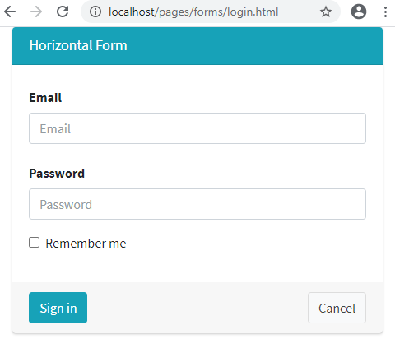The image size is (395, 344).
Task: Click the bold Password field label
Action: pos(57,174)
